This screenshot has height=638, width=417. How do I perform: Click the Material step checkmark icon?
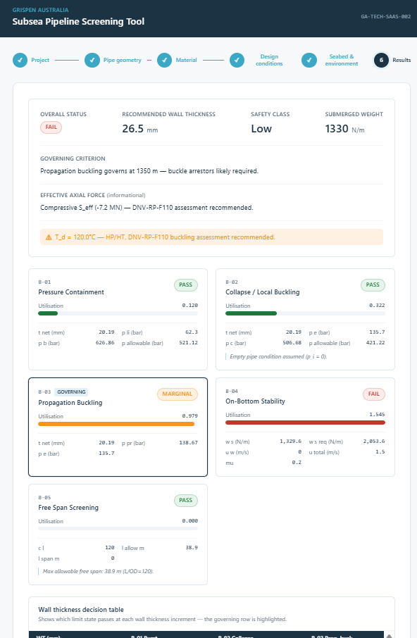164,61
